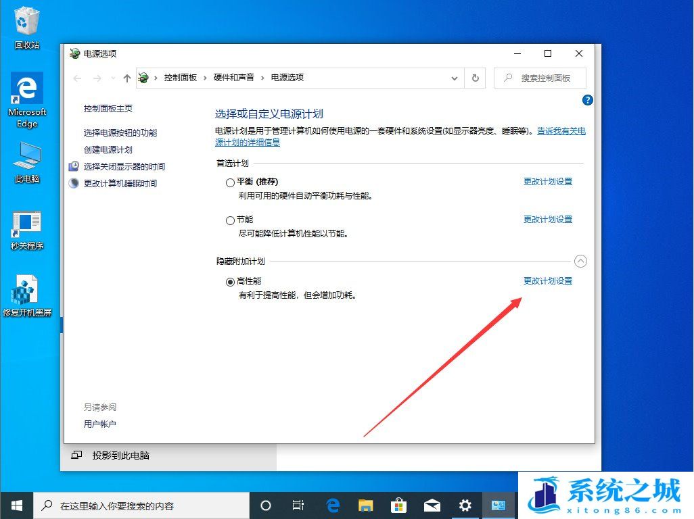The width and height of the screenshot is (694, 519).
Task: Open the 回收站 recycle bin
Action: pyautogui.click(x=26, y=20)
